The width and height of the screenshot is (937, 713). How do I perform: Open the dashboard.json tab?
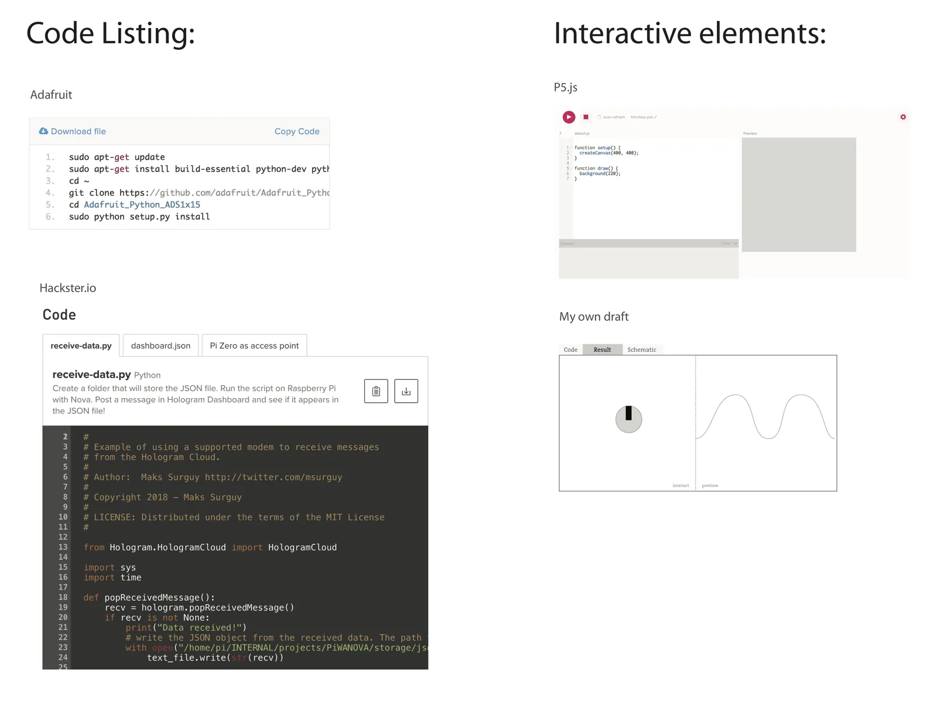[160, 345]
